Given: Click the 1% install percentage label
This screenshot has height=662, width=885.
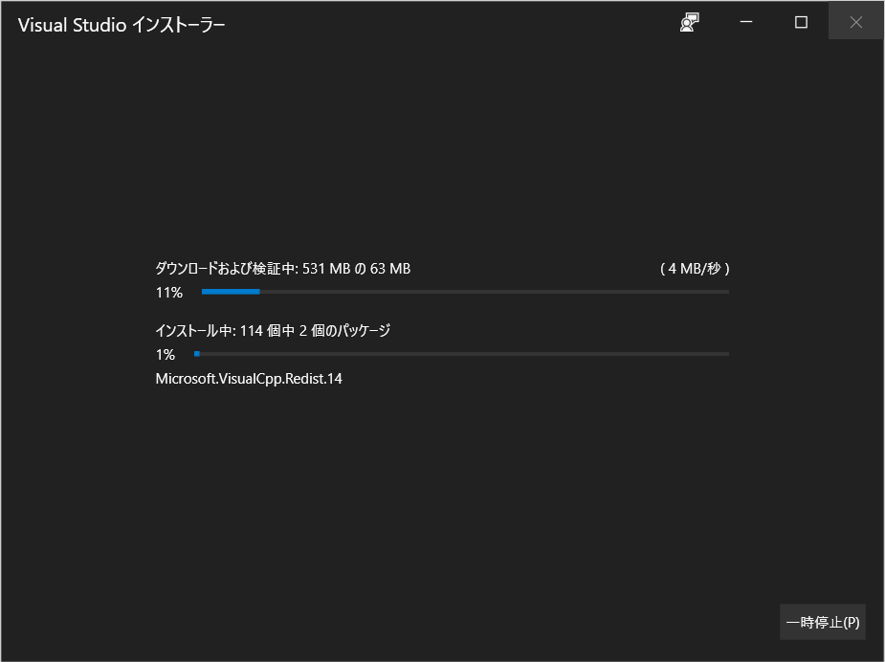Looking at the screenshot, I should click(166, 354).
